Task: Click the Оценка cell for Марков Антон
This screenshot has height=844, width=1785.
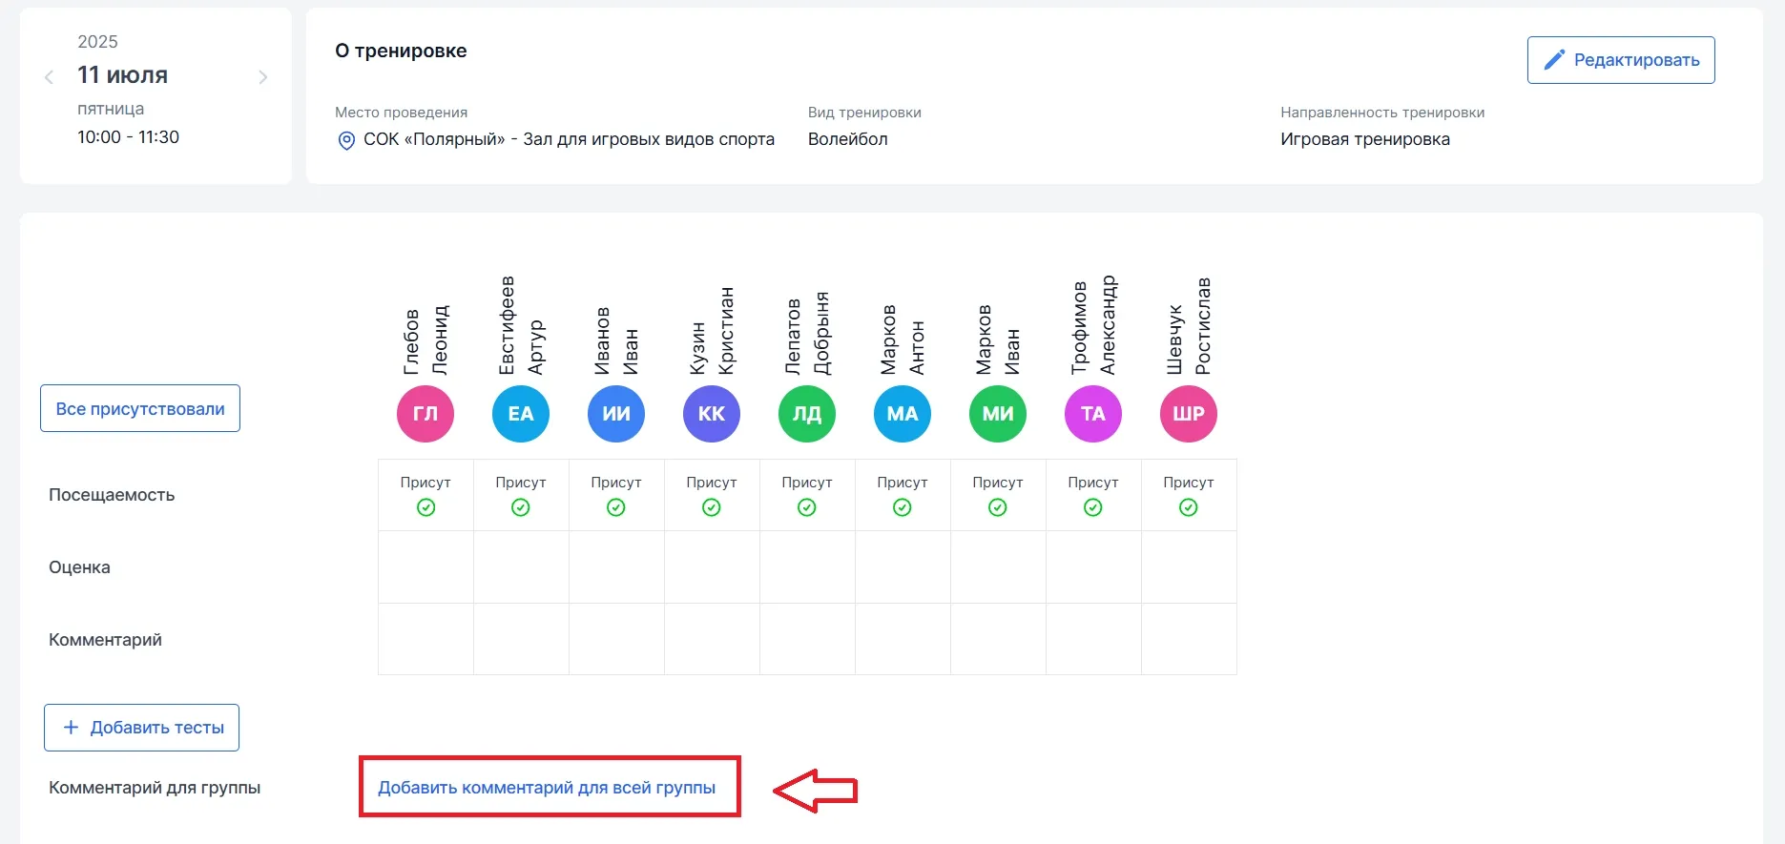Action: pos(903,567)
